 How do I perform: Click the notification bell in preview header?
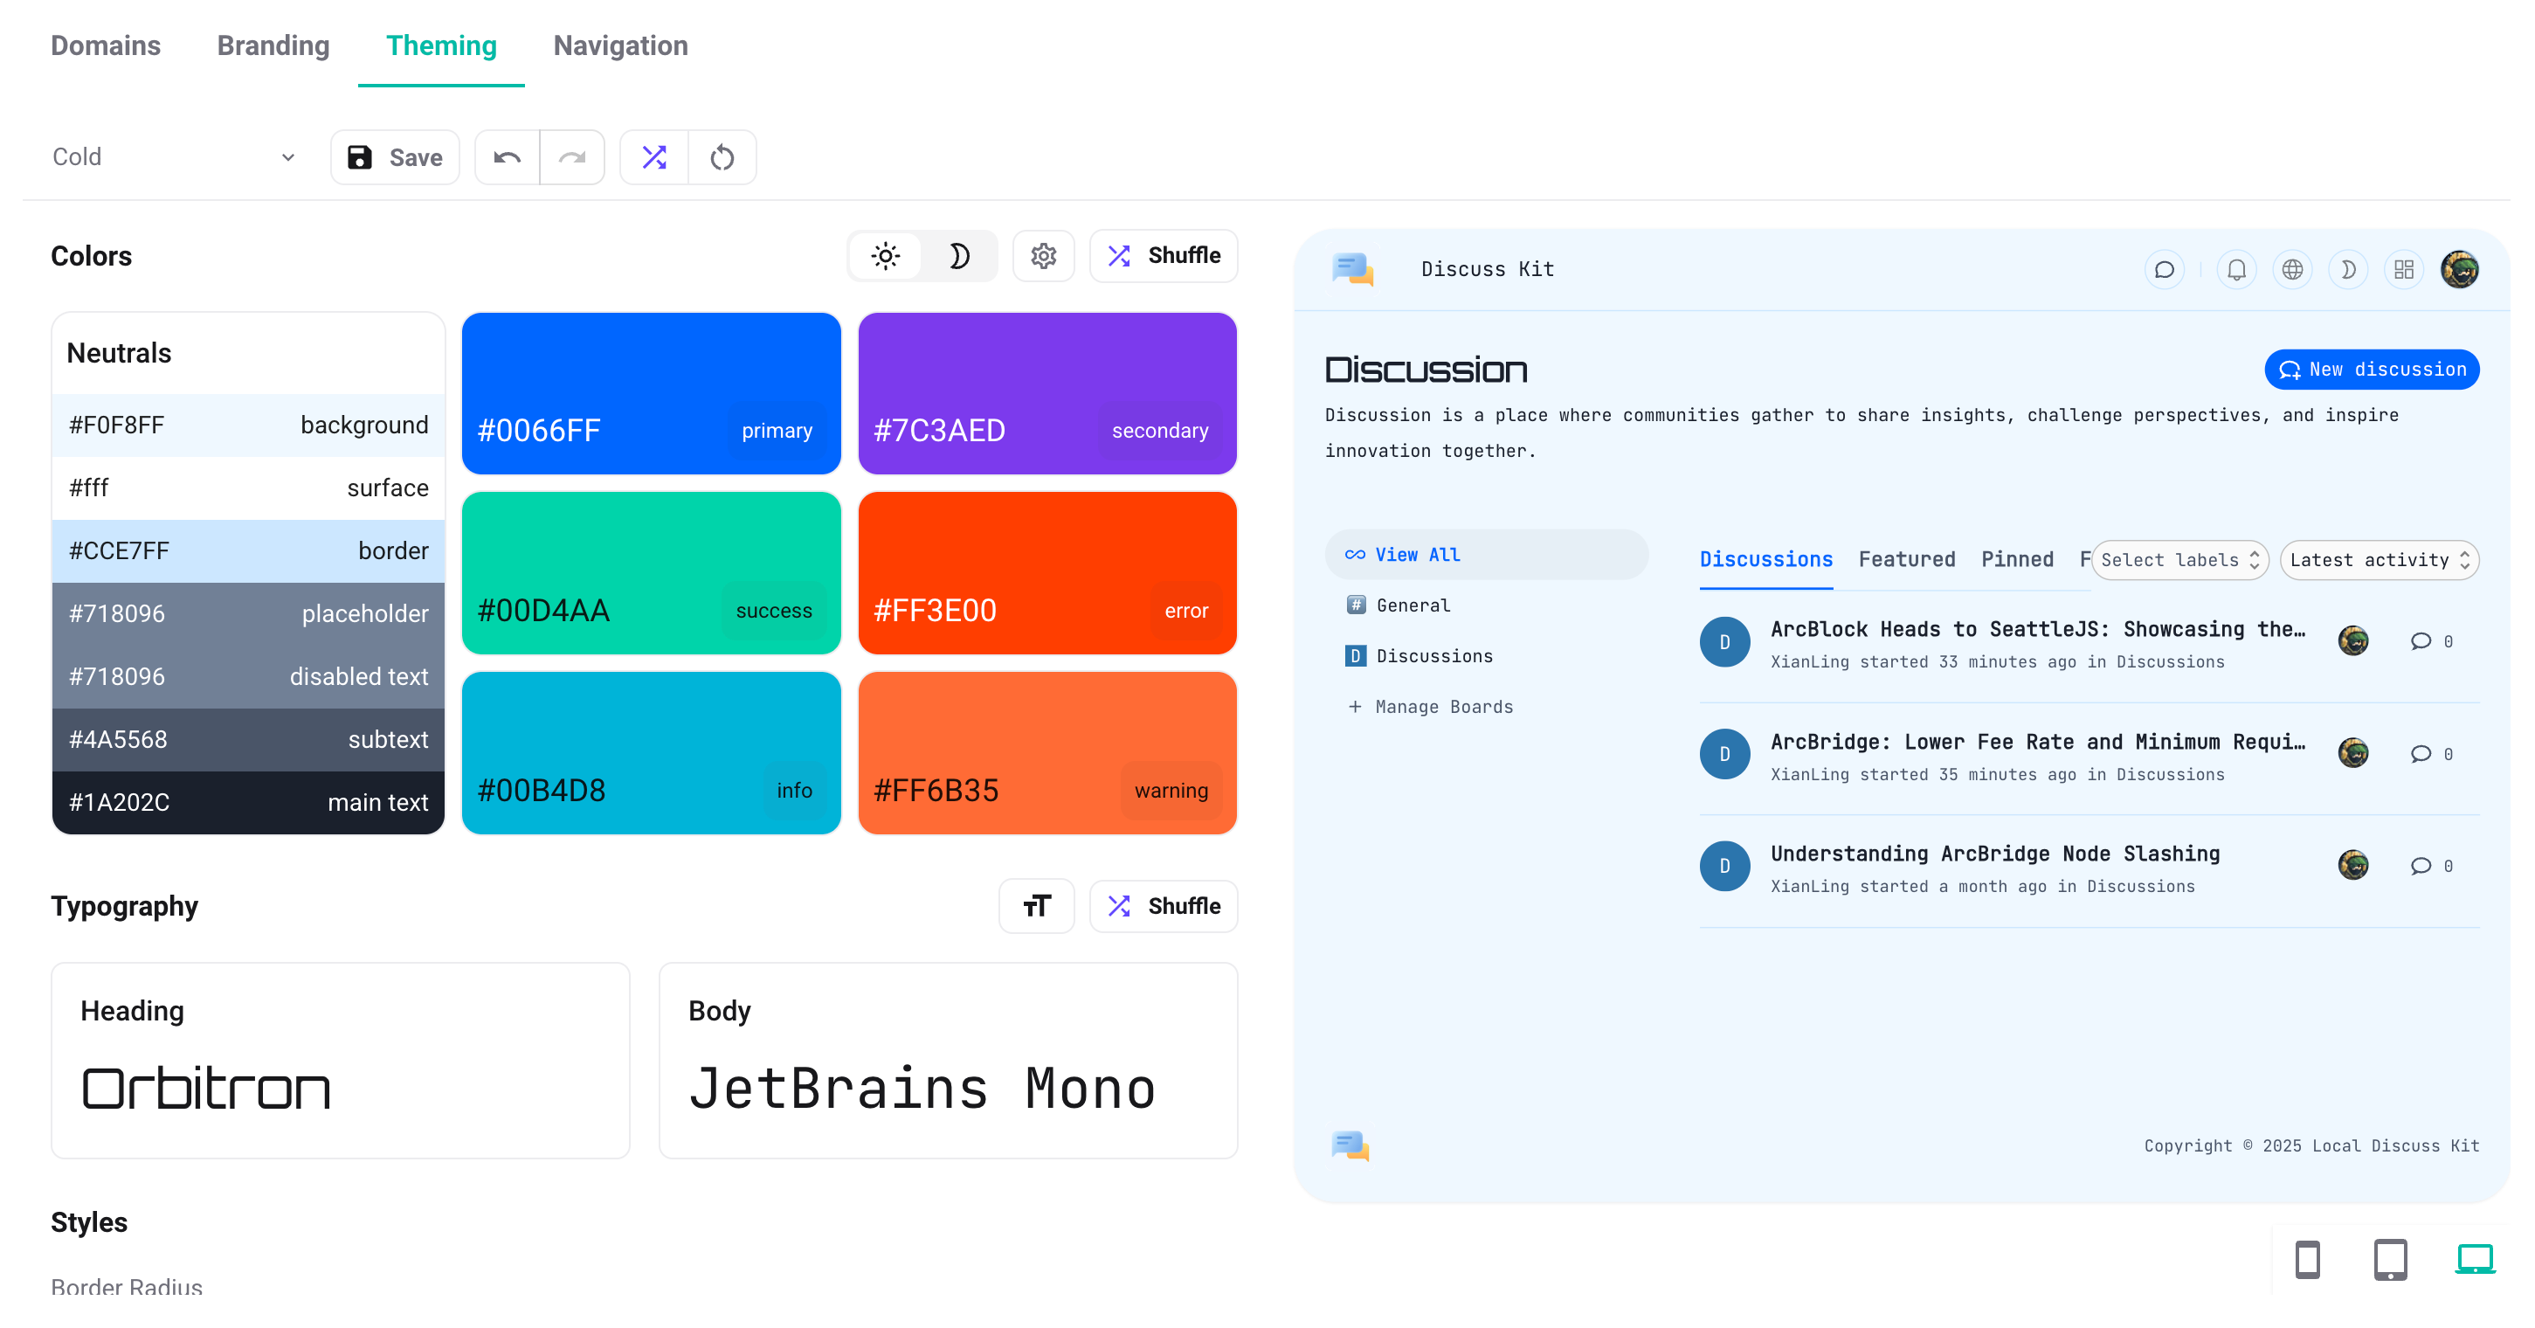point(2236,270)
